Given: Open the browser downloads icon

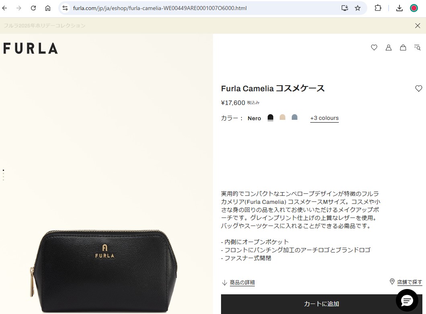Looking at the screenshot, I should point(399,8).
